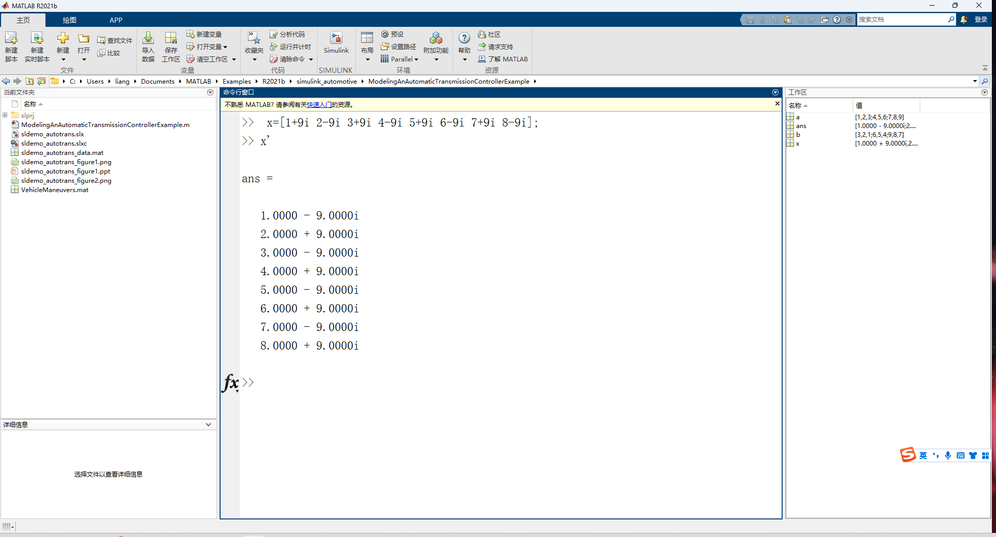The height and width of the screenshot is (537, 996).
Task: Click Set Path (设置路径)
Action: 398,46
